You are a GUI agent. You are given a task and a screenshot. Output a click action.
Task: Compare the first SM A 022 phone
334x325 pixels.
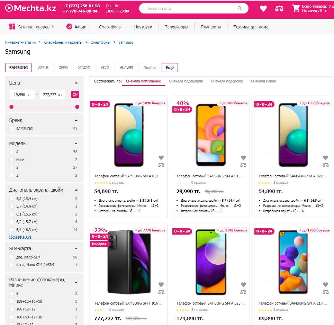pyautogui.click(x=161, y=165)
